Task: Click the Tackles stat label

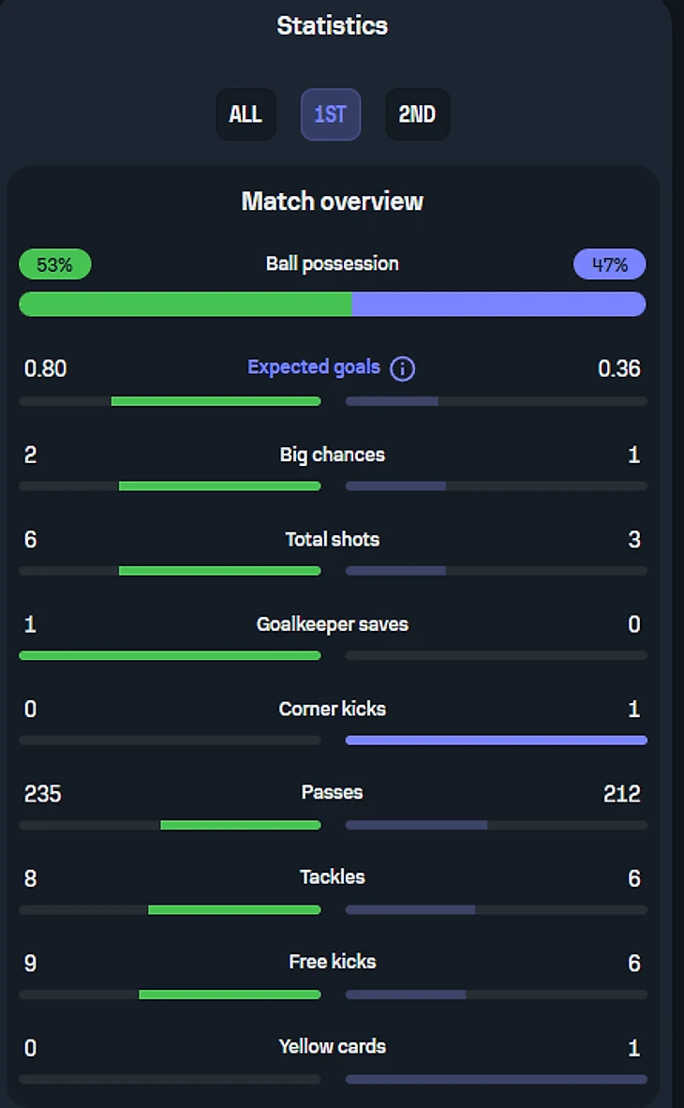Action: [x=332, y=876]
